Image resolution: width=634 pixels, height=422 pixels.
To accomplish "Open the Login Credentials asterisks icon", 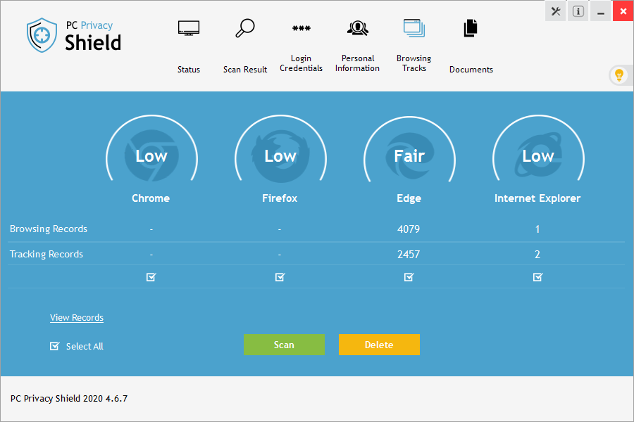I will 302,28.
